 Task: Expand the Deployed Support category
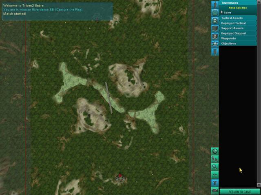[238, 33]
